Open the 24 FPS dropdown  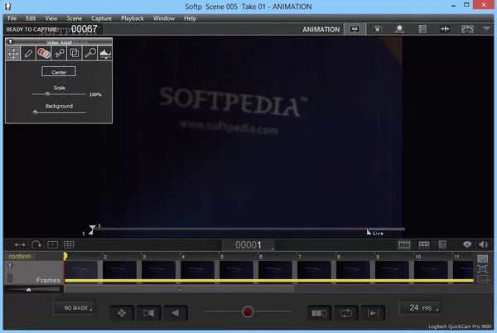(421, 307)
